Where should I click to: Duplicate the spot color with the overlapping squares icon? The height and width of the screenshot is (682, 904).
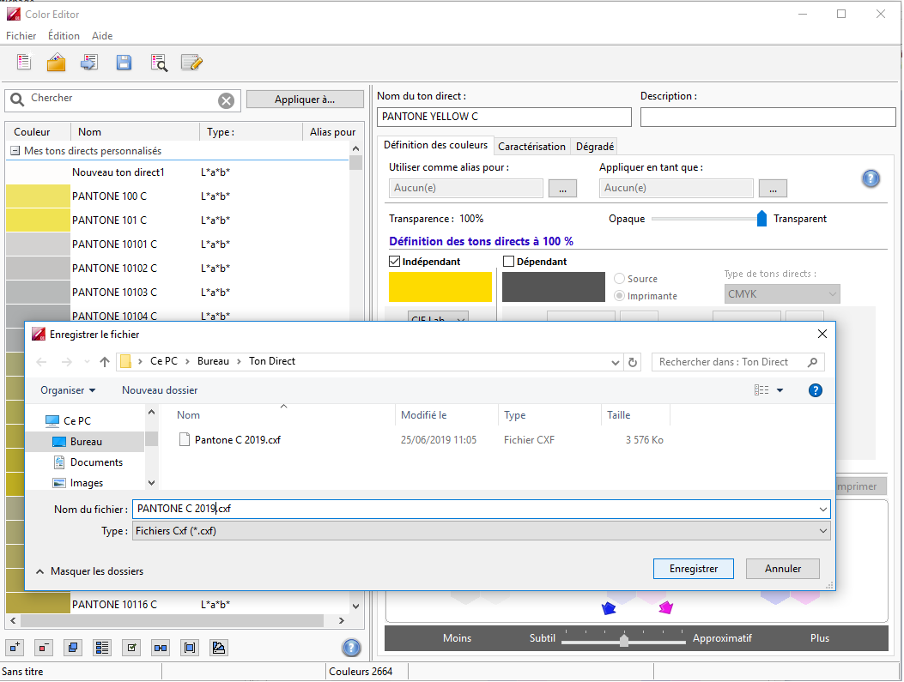coord(73,648)
